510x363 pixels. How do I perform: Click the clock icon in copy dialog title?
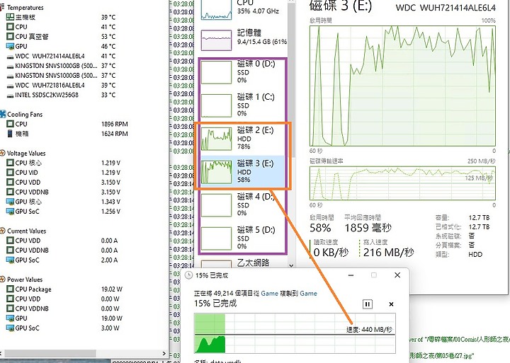[188, 275]
